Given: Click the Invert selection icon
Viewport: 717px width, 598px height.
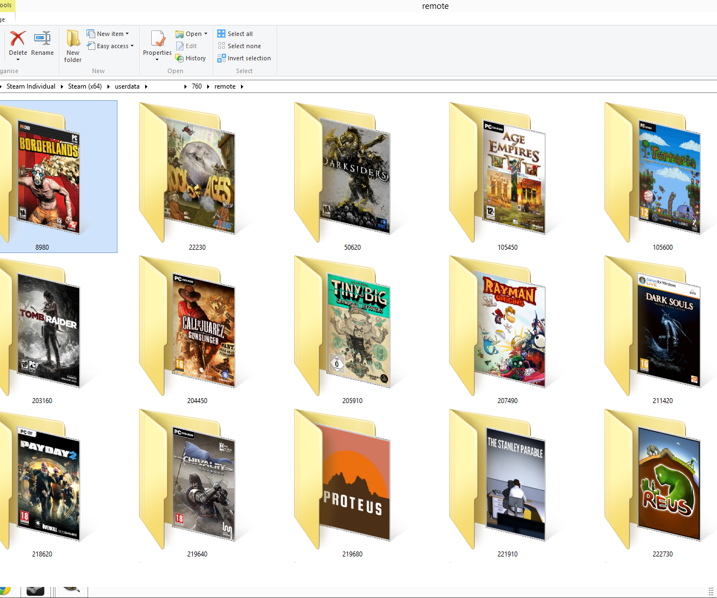Looking at the screenshot, I should coord(244,58).
